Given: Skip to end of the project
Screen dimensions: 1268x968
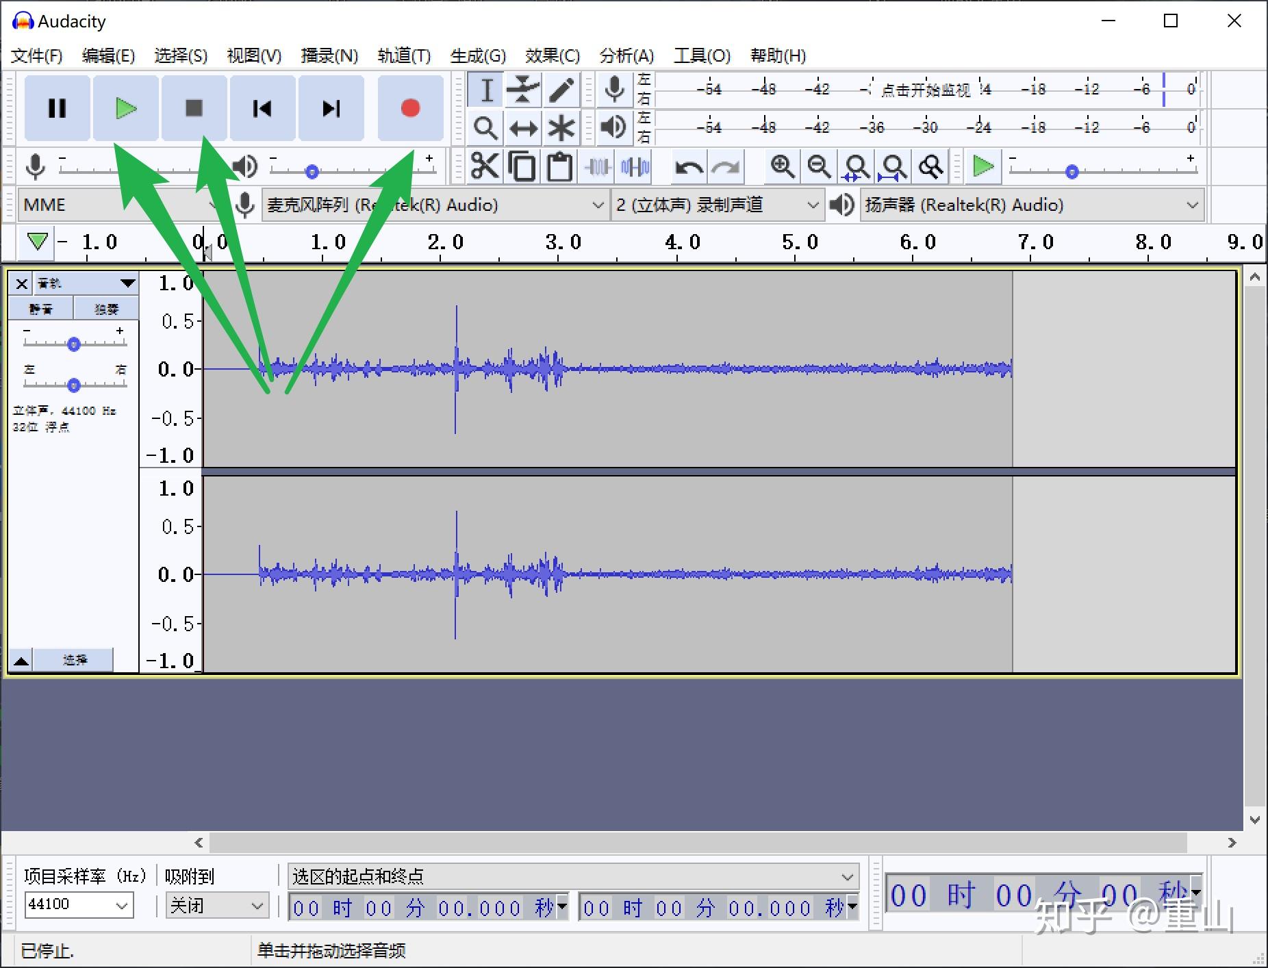Looking at the screenshot, I should (331, 108).
